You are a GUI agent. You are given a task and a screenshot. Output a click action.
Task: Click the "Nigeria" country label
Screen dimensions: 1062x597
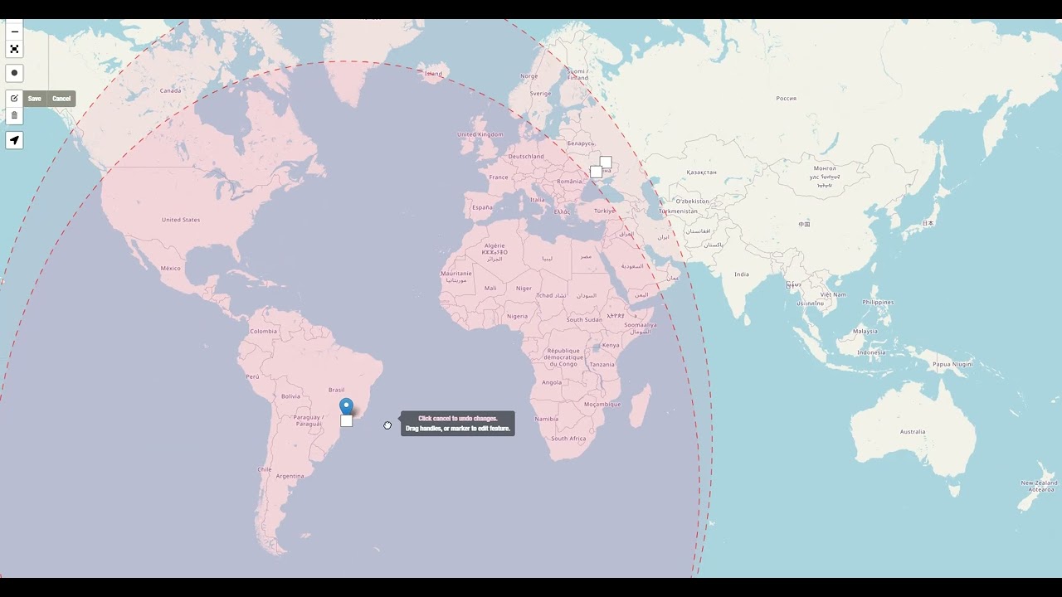517,316
